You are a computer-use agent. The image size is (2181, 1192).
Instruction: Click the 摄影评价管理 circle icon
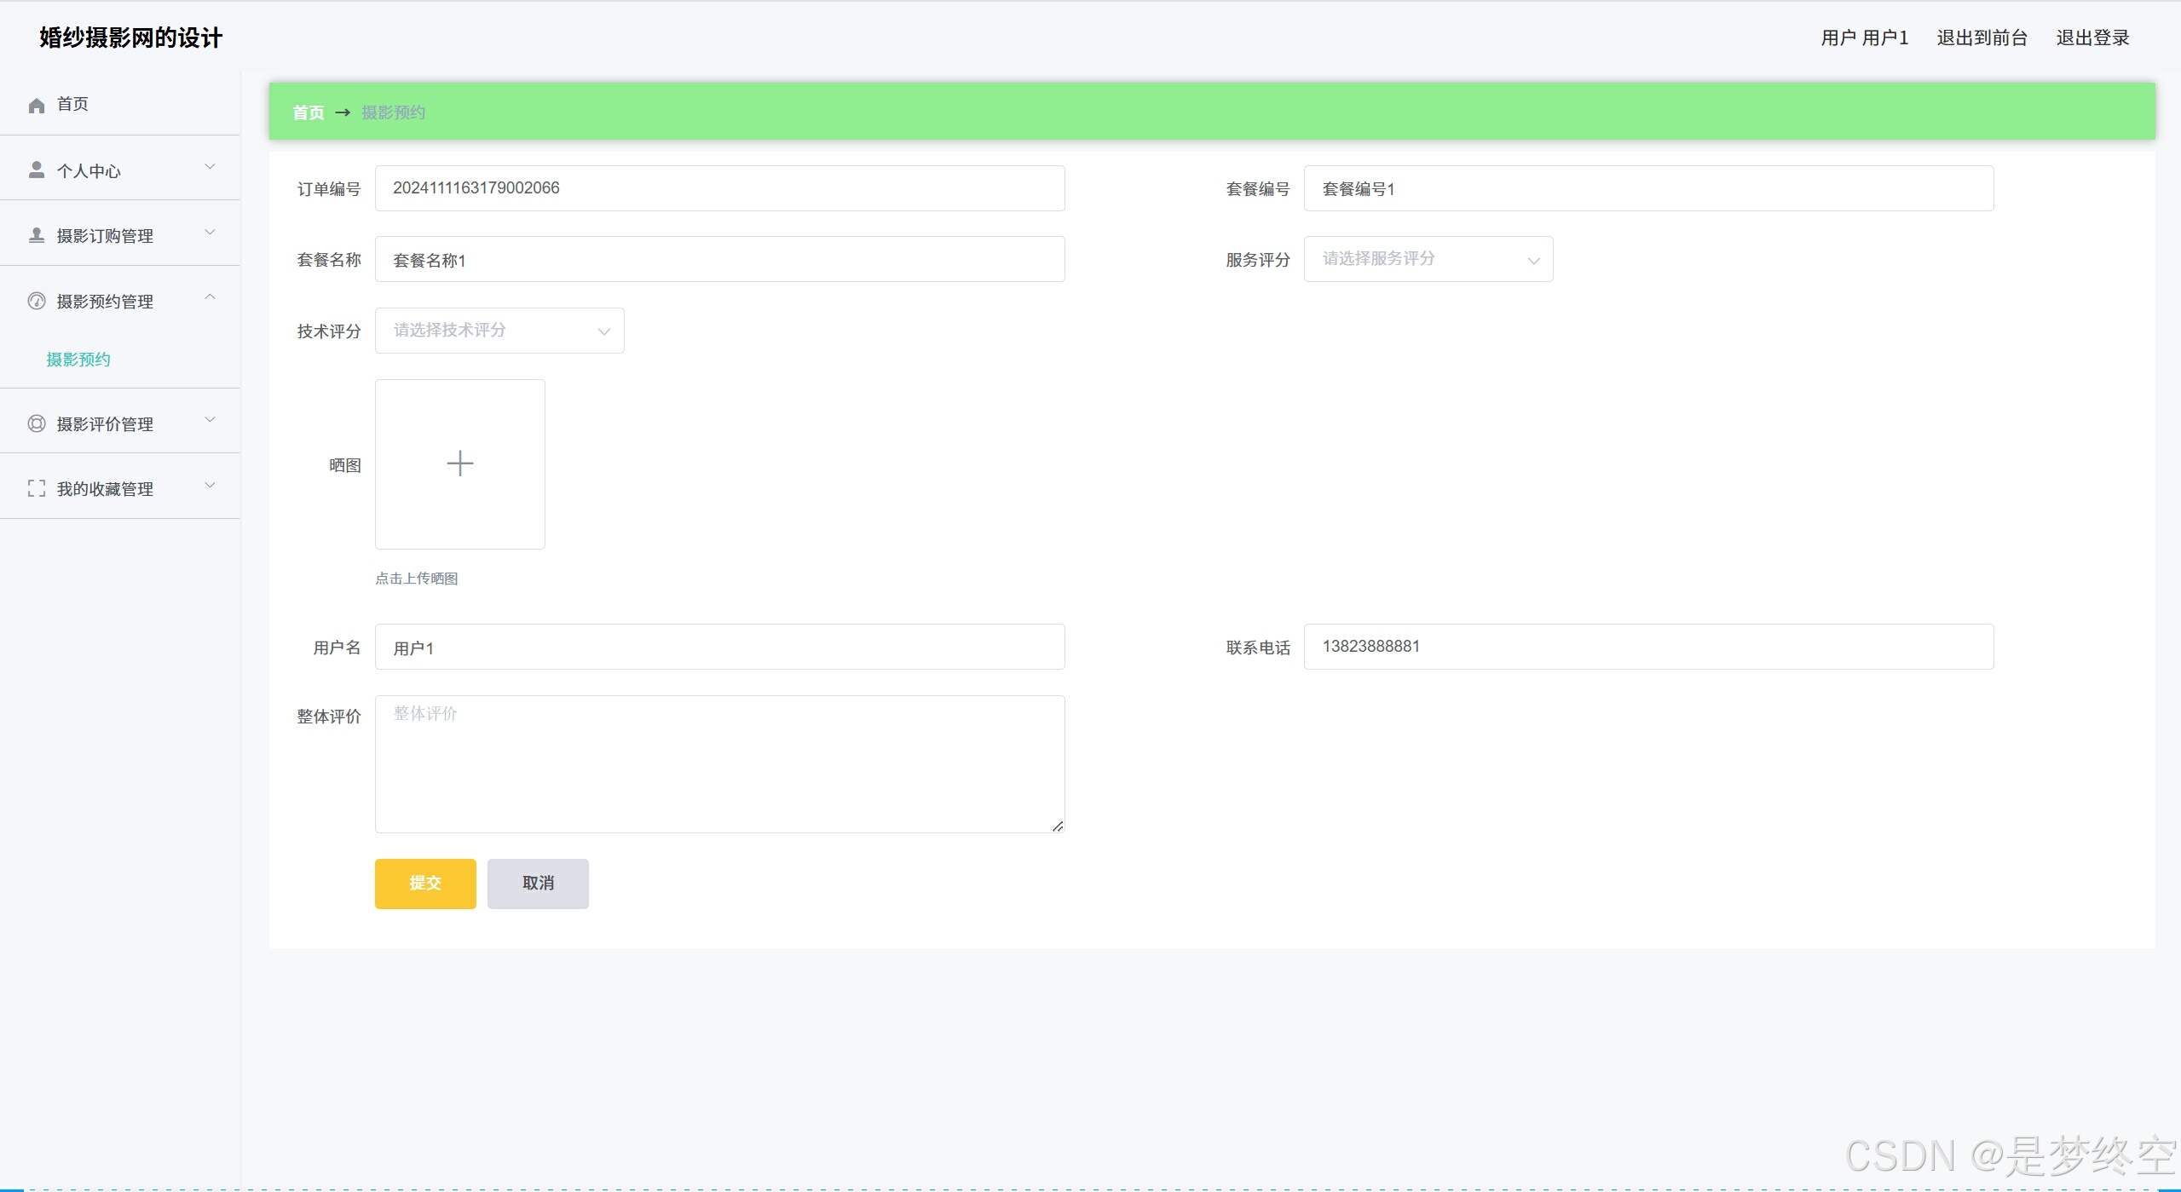[37, 423]
